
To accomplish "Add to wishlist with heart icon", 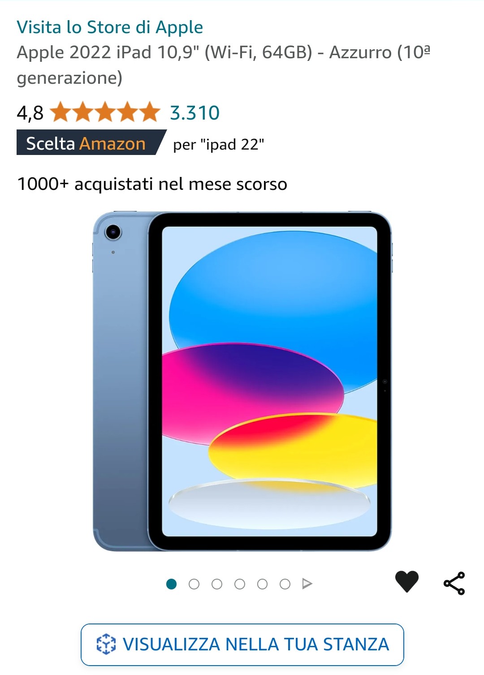I will click(406, 581).
